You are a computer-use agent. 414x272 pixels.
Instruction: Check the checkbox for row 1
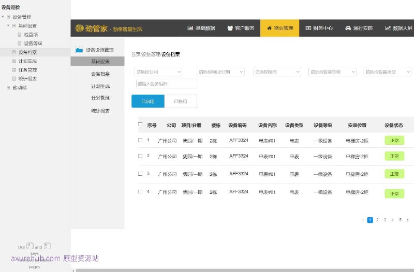[140, 140]
